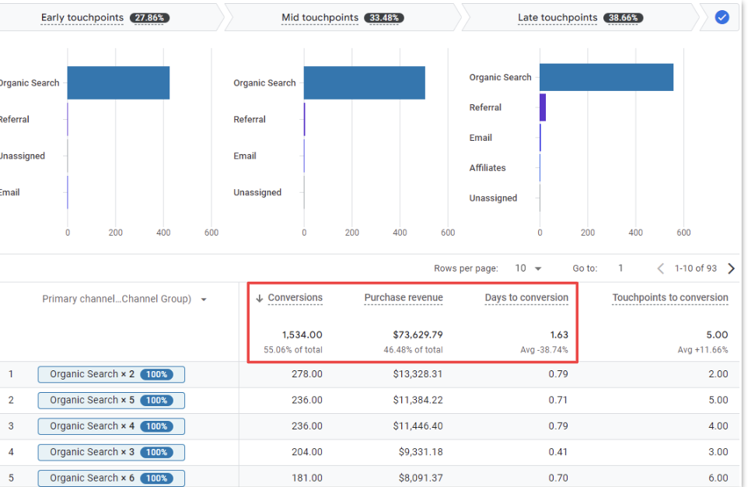Click the 55.06% of total text
748x487 pixels.
coord(293,350)
